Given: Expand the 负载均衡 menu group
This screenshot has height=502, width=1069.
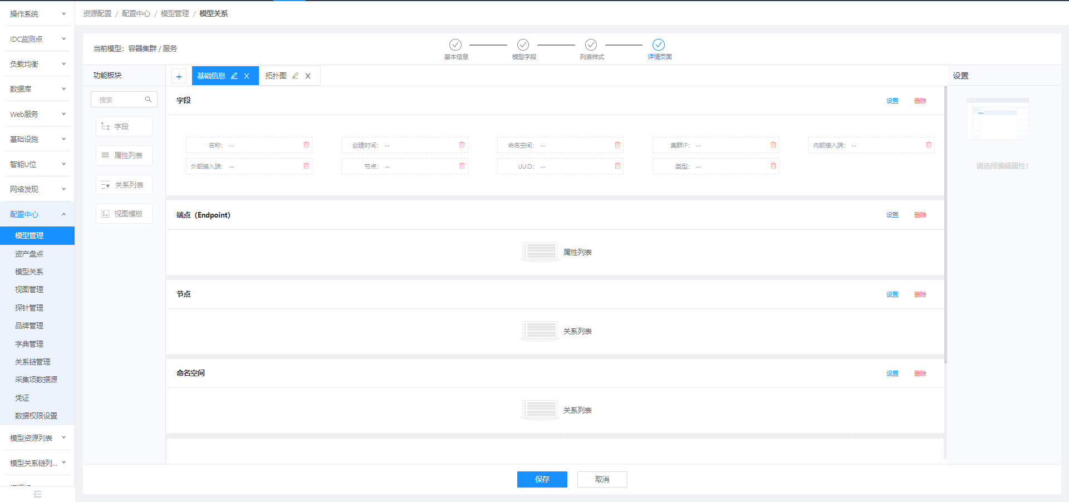Looking at the screenshot, I should point(37,64).
